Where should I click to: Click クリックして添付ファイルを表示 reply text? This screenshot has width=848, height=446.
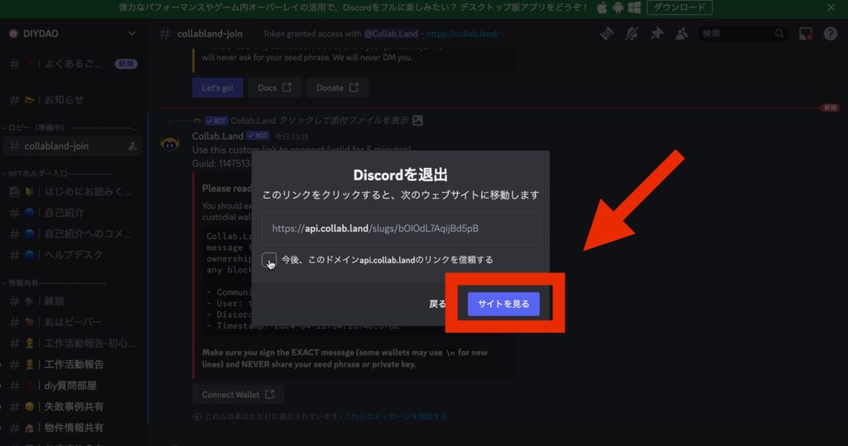click(344, 121)
